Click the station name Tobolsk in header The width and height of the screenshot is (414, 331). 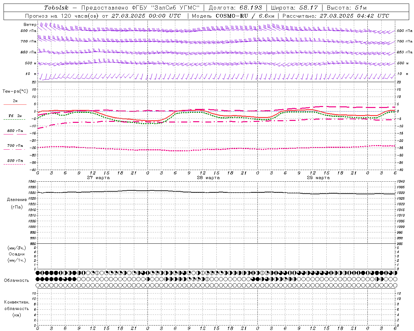point(56,8)
